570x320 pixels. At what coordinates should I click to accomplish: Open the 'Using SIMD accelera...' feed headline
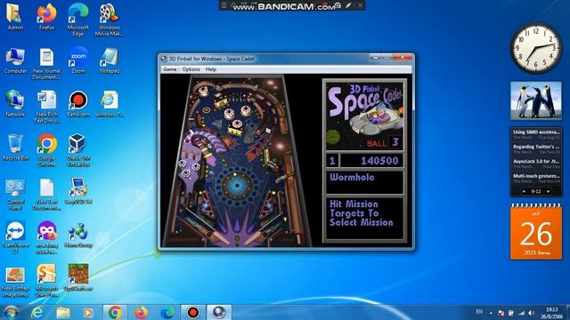536,134
